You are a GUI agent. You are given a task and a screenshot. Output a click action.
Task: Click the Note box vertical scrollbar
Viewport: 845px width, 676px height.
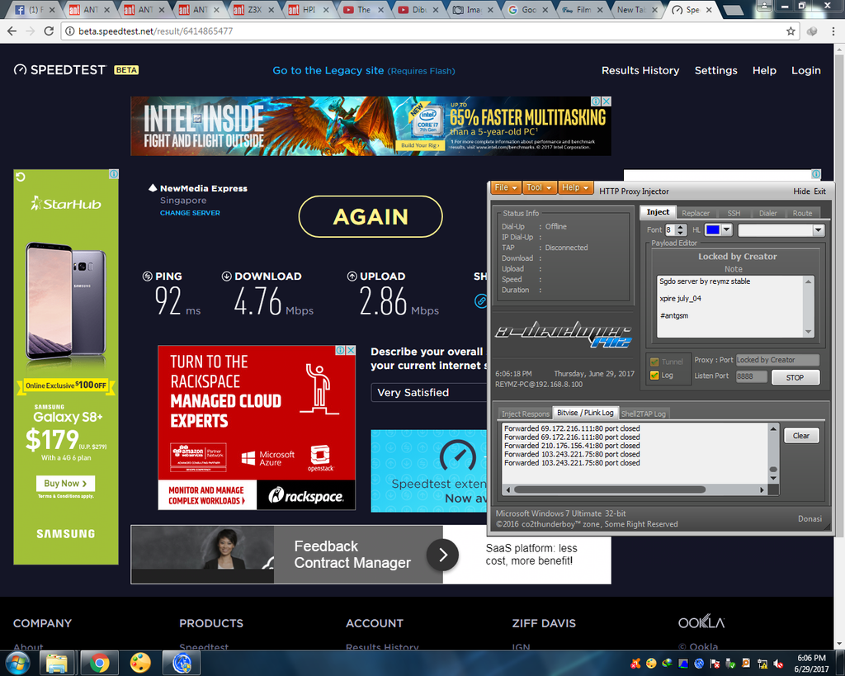click(808, 307)
